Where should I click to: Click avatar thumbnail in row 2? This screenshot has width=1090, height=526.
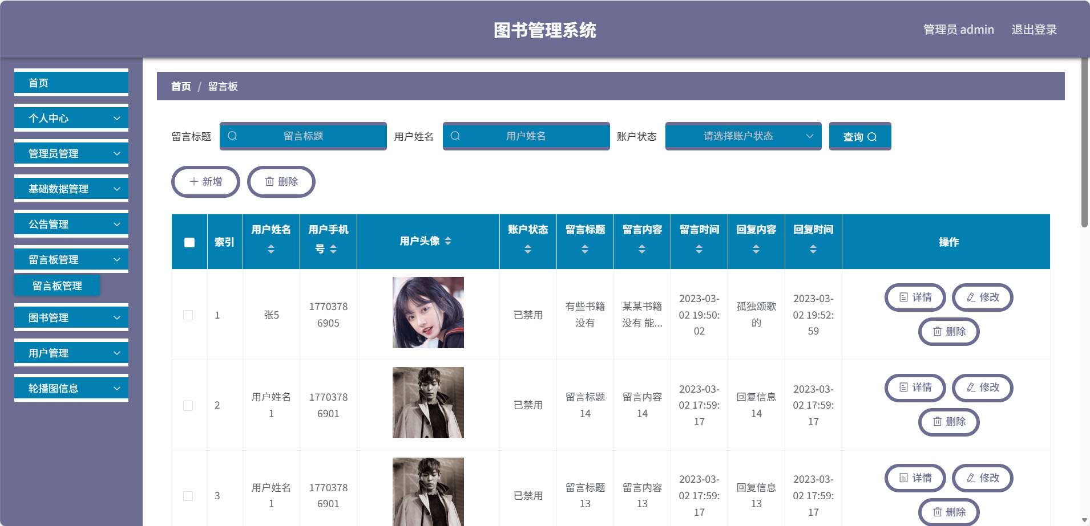(428, 402)
